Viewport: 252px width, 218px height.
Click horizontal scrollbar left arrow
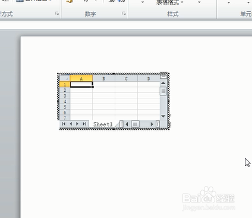127,124
